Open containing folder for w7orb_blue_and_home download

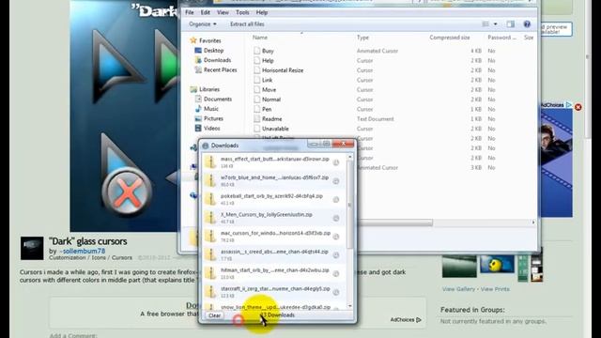coord(336,181)
